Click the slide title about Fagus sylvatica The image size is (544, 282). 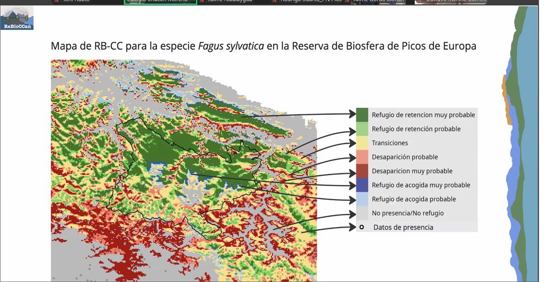click(263, 46)
